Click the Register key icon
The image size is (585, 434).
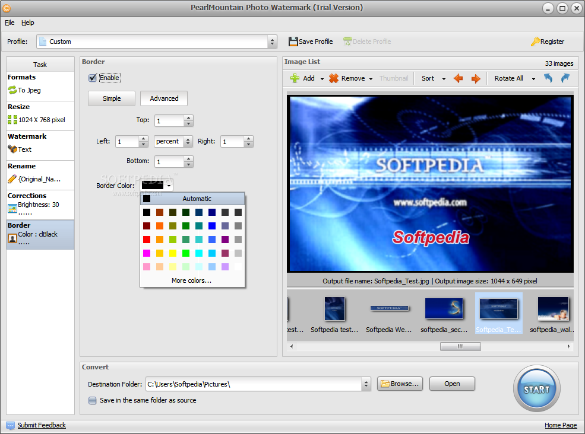pos(535,42)
